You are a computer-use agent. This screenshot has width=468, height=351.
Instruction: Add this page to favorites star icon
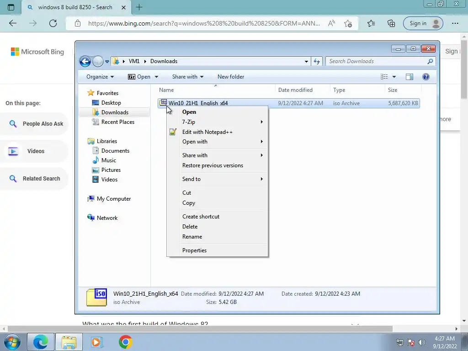tap(348, 23)
